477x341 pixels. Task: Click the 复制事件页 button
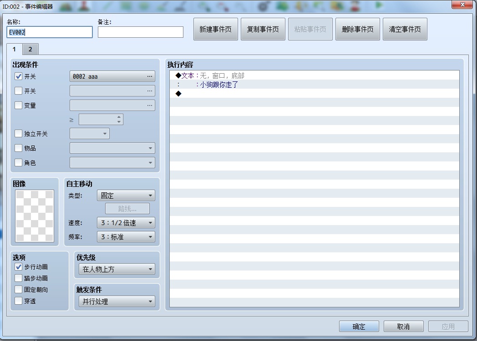(x=263, y=29)
